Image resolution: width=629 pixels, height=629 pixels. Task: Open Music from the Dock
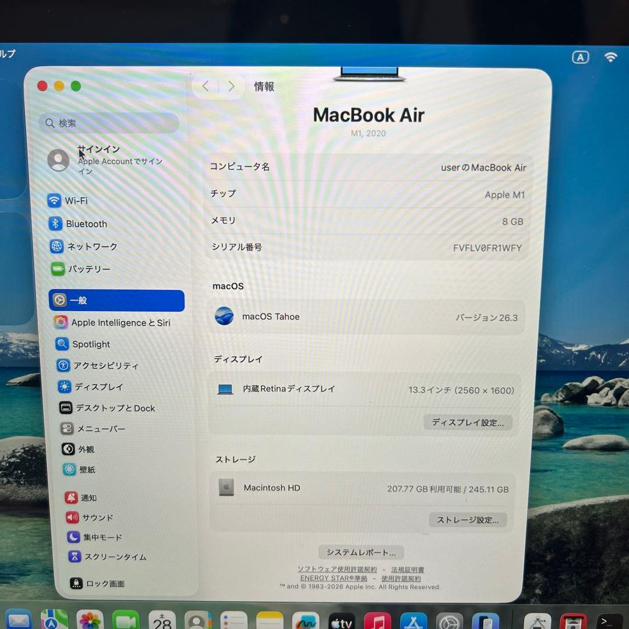(377, 621)
